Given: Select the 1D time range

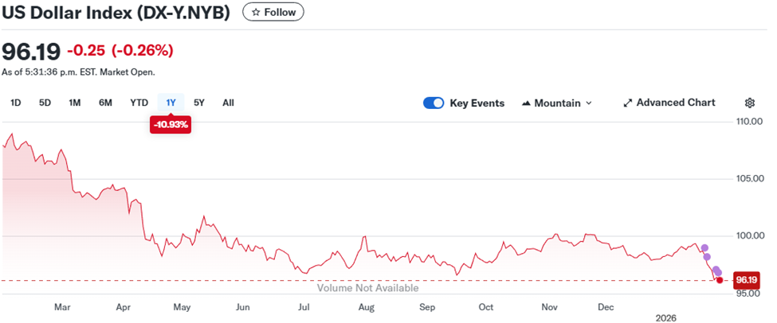Looking at the screenshot, I should pyautogui.click(x=16, y=102).
